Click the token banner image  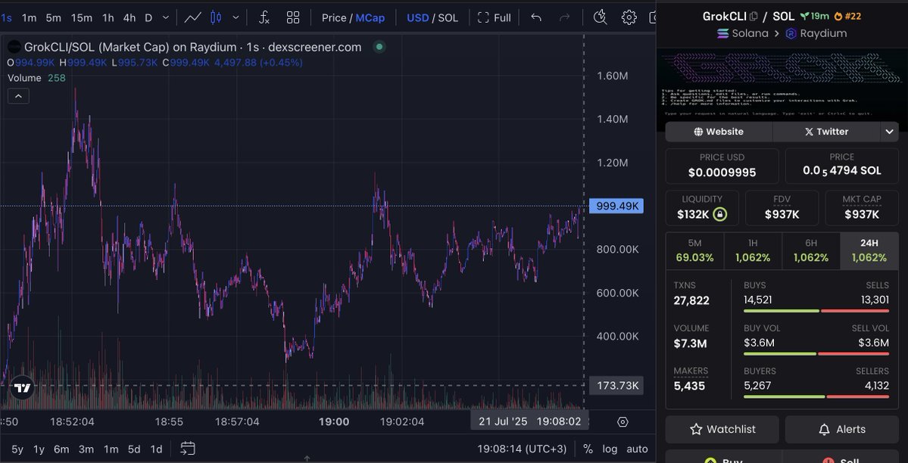(782, 85)
